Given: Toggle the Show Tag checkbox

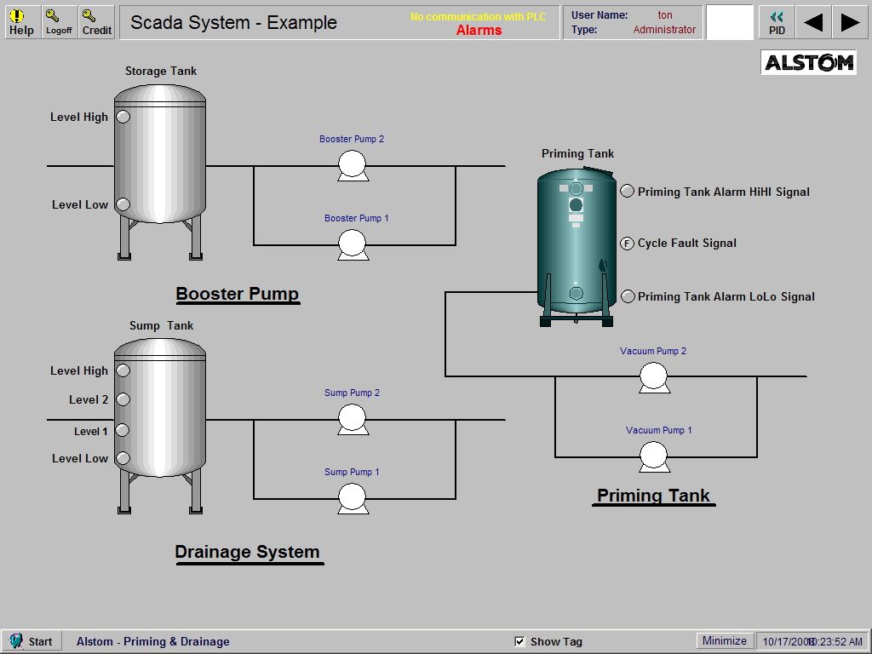Looking at the screenshot, I should 520,641.
